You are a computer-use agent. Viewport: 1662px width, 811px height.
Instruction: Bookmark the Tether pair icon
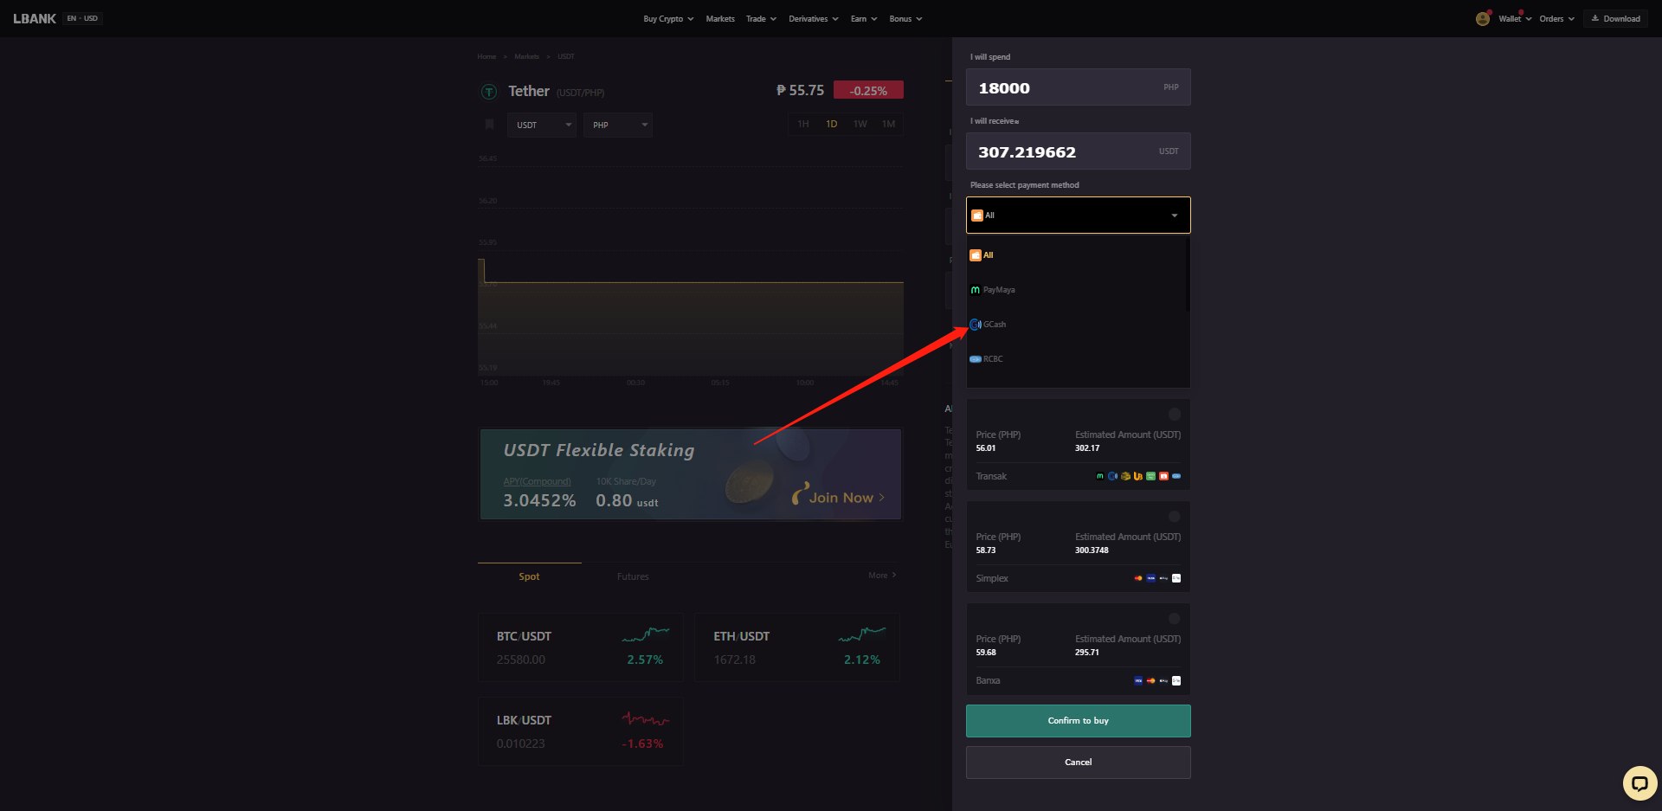pyautogui.click(x=489, y=125)
